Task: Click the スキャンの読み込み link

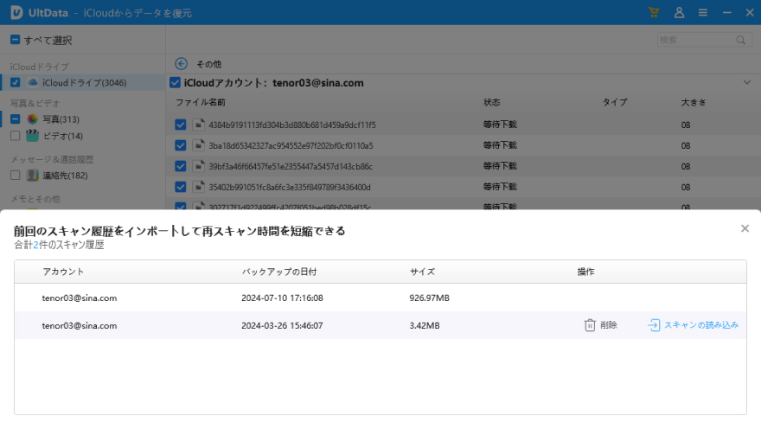Action: (701, 325)
